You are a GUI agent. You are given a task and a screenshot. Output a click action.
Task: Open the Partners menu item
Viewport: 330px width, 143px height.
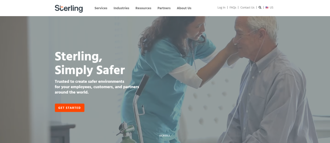pos(164,8)
